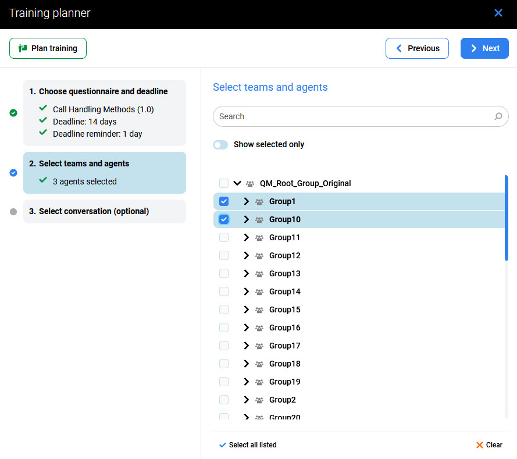Click the Group1 team icon

coord(259,201)
